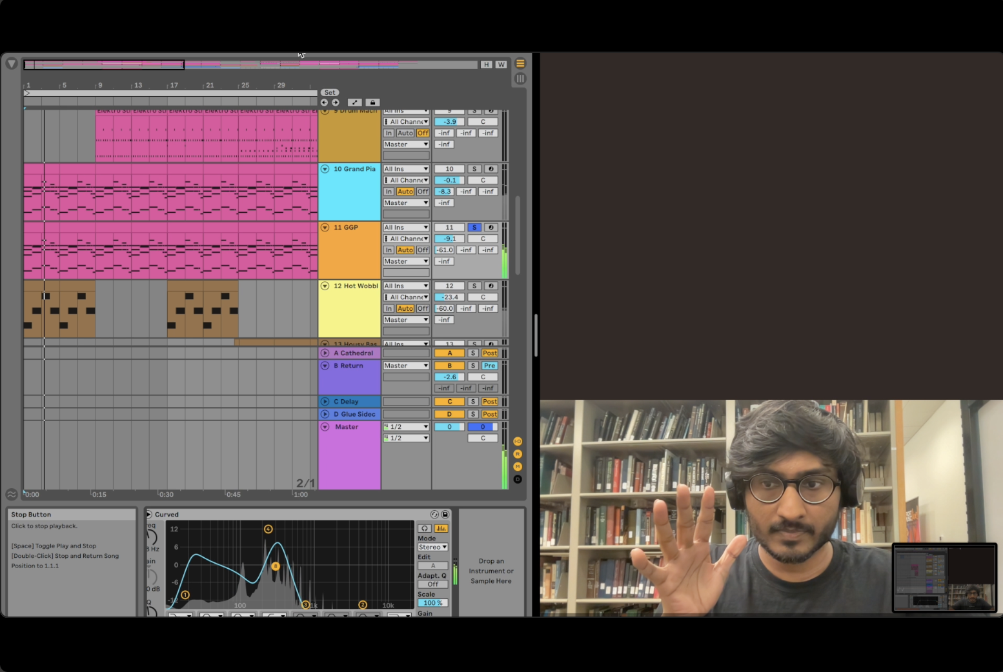Screen dimensions: 1003x672
Task: Set monitor to Off on 11 GGP
Action: tap(423, 250)
